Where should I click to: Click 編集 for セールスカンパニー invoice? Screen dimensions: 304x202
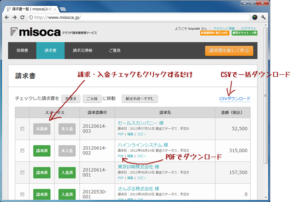(130, 134)
